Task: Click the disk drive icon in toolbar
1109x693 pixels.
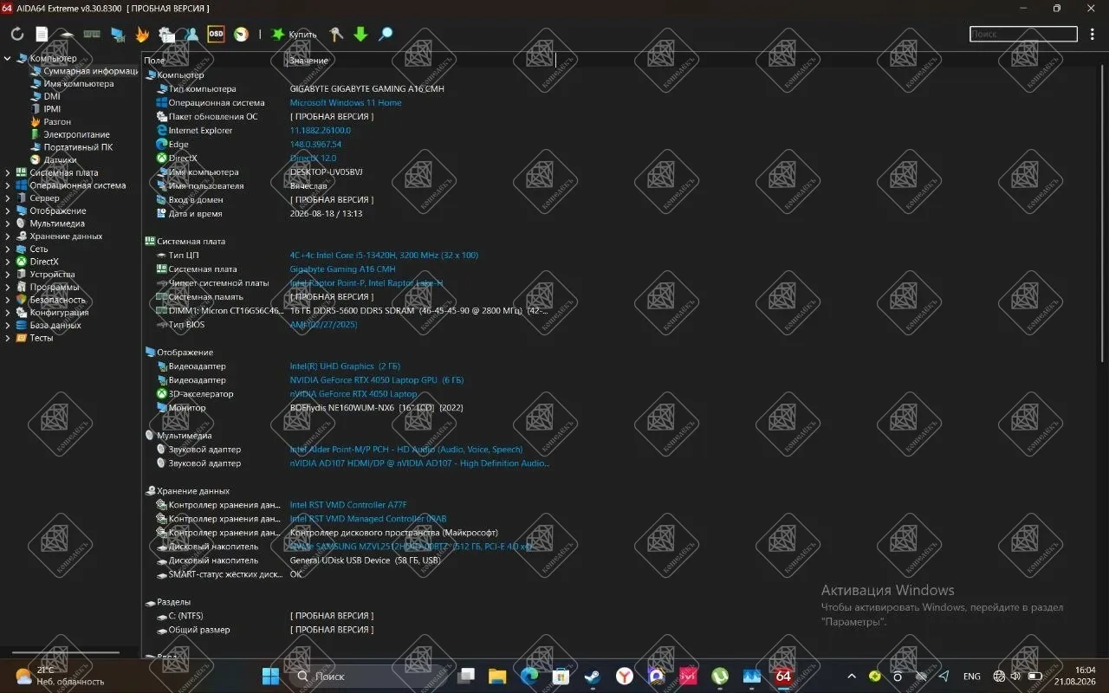Action: click(67, 35)
